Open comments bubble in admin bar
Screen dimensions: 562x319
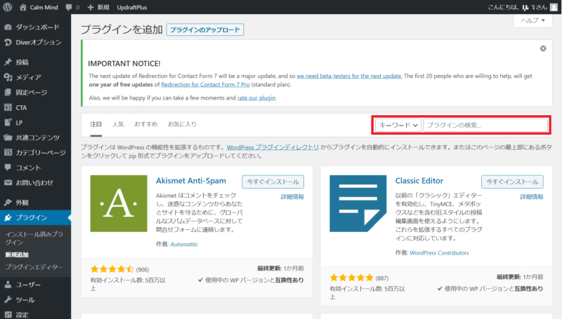point(72,7)
